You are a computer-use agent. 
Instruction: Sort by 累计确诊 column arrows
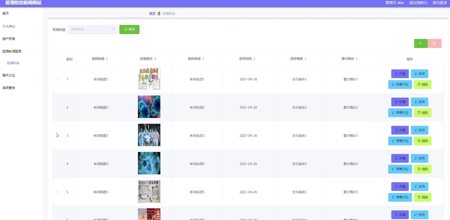(357, 59)
